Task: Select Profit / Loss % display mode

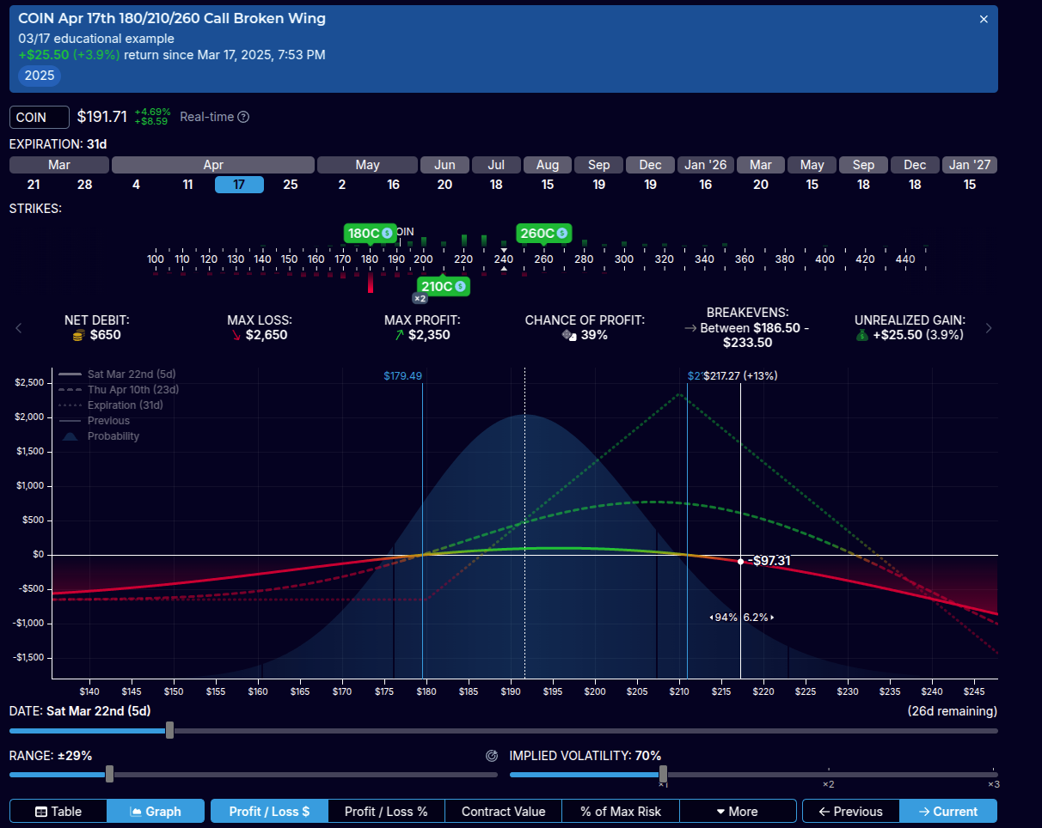Action: click(x=386, y=811)
